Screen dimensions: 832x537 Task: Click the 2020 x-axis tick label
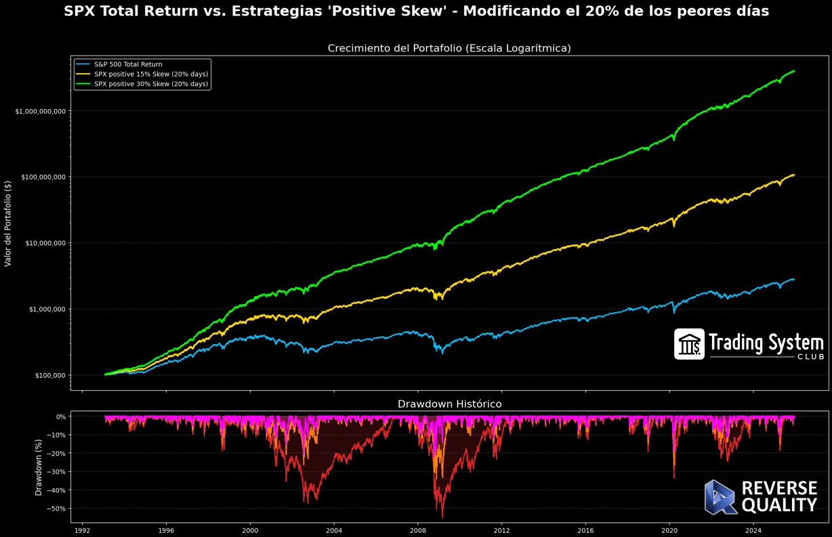(x=669, y=532)
